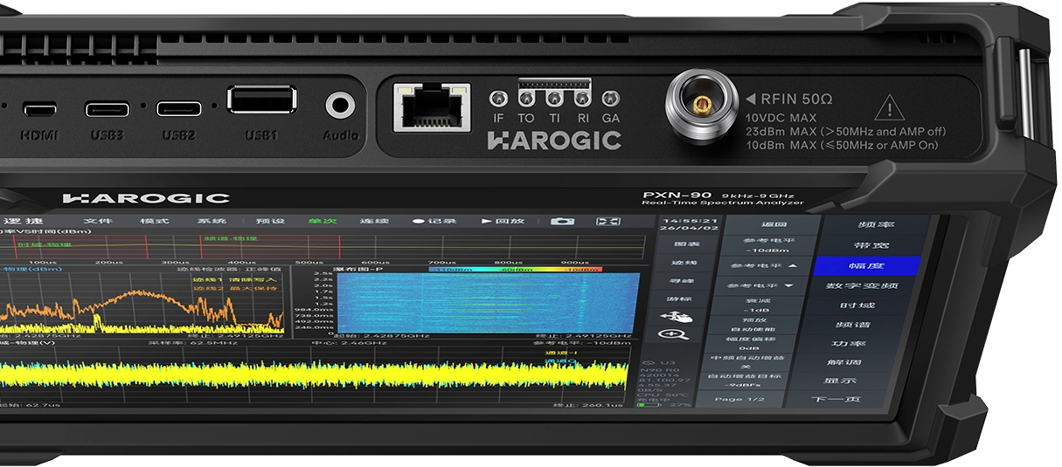Image resolution: width=1062 pixels, height=467 pixels.
Task: Toggle 连续 continuous sweep mode
Action: pyautogui.click(x=374, y=222)
